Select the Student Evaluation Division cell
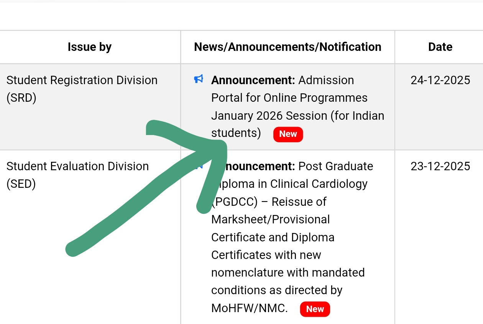Viewport: 483px width, 324px height. [77, 175]
